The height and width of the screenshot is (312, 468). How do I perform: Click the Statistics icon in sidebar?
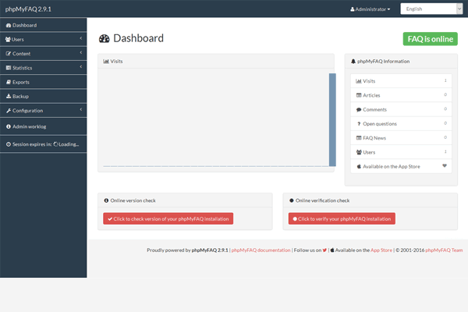[9, 68]
